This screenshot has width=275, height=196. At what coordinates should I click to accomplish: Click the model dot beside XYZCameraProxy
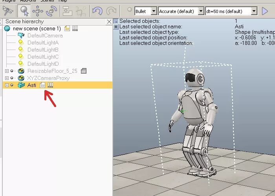point(12,78)
